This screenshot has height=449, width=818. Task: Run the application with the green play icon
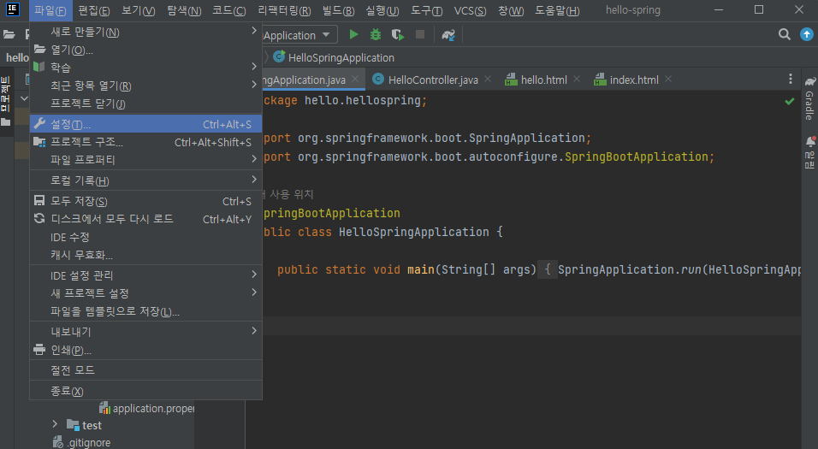pos(353,35)
